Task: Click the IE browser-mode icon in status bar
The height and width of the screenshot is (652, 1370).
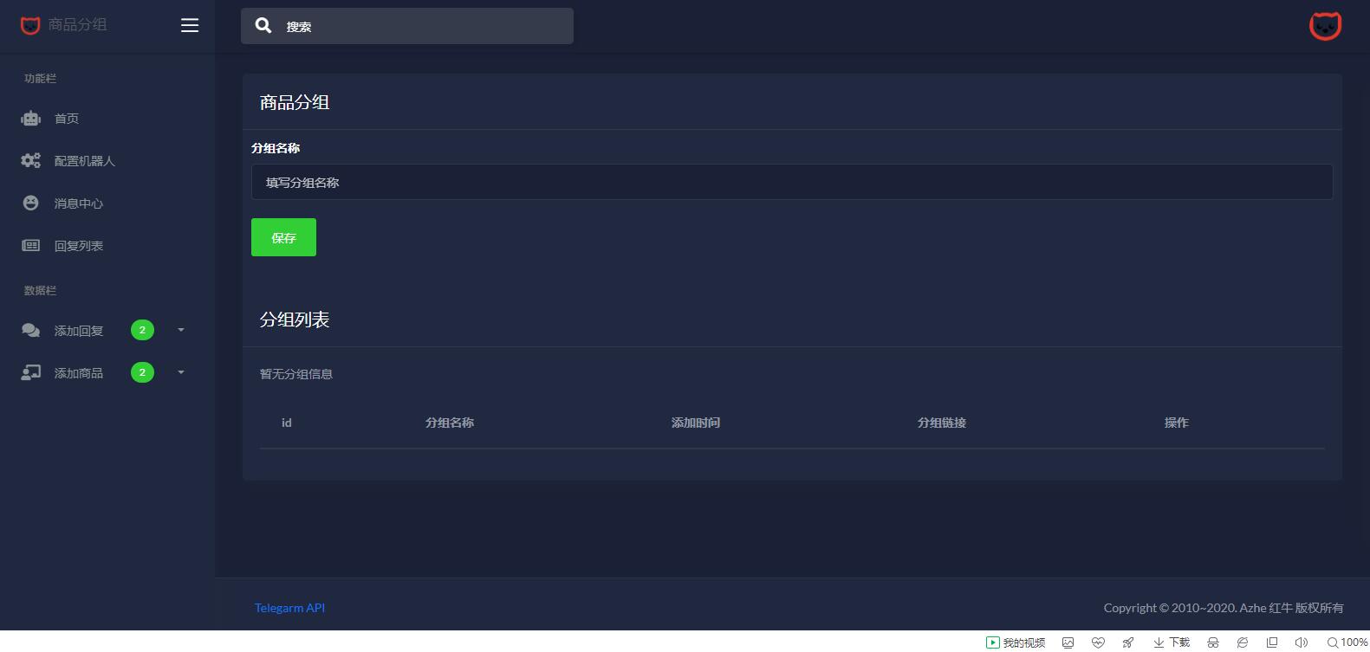Action: click(x=1243, y=642)
